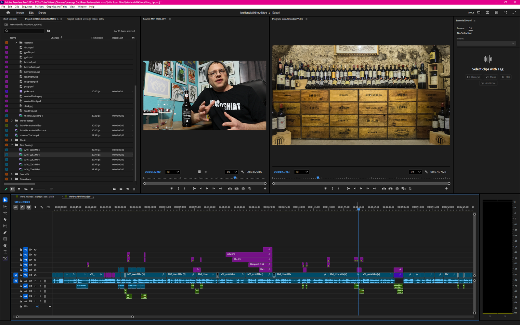Viewport: 520px width, 325px height.
Task: Click the Export button in the header
Action: 42,13
